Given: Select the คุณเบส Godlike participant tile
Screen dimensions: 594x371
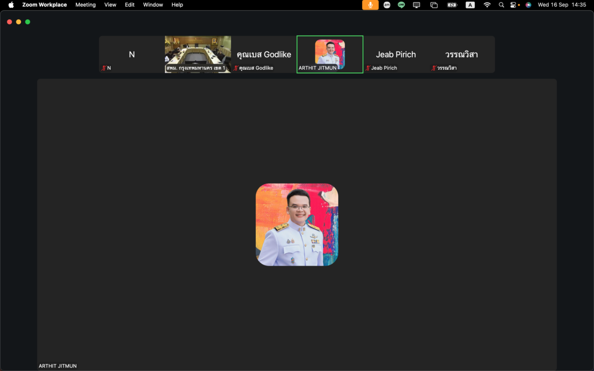Looking at the screenshot, I should pyautogui.click(x=264, y=54).
